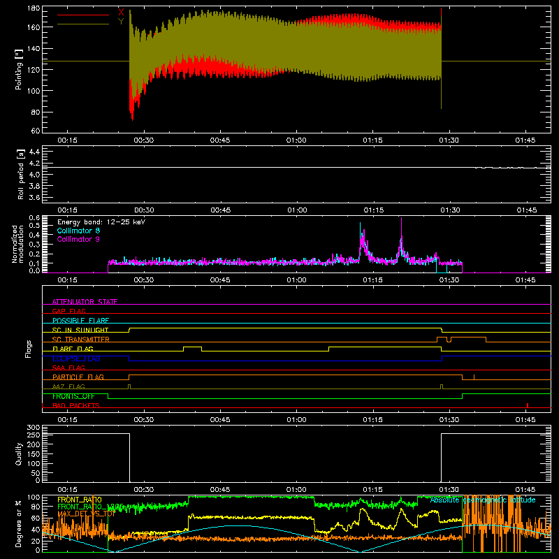
Task: Click the red X legend label
Action: point(121,12)
